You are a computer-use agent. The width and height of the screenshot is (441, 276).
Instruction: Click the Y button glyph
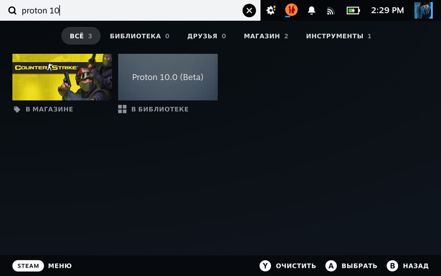click(x=265, y=266)
